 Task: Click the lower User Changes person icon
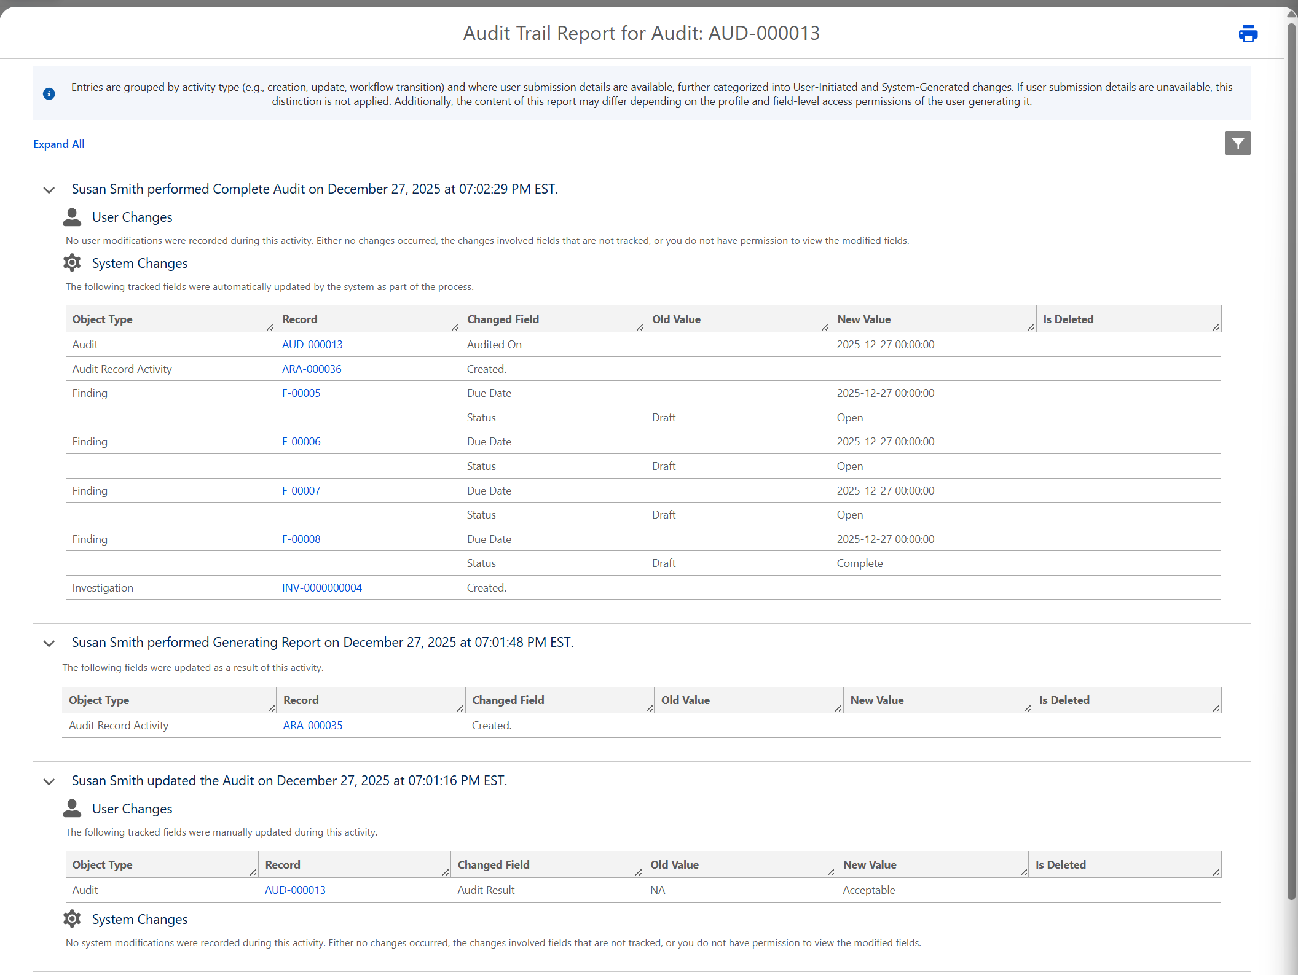(72, 809)
